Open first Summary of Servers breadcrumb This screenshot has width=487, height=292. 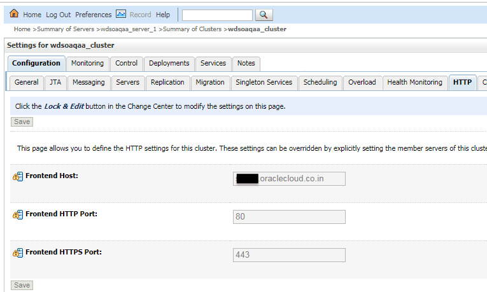point(66,29)
